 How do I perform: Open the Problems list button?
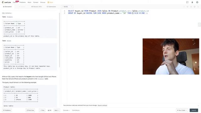(x=7, y=110)
